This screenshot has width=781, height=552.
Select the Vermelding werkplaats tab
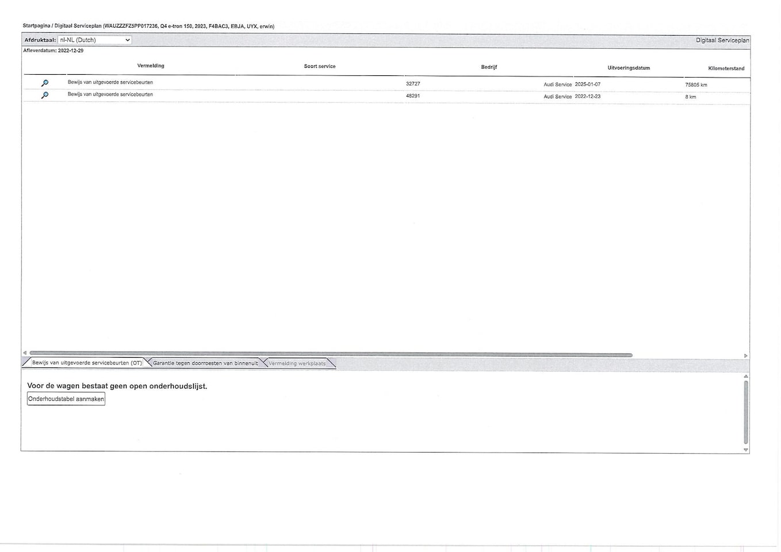297,363
